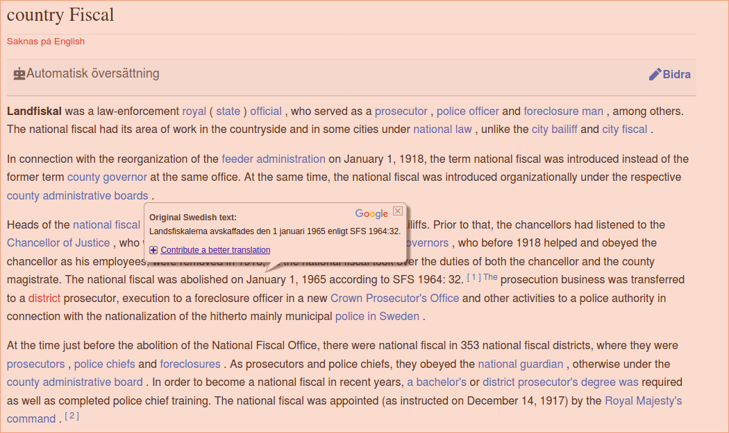Viewport: 729px width, 433px height.
Task: Follow the 'police in Sweden' link
Action: (x=377, y=316)
